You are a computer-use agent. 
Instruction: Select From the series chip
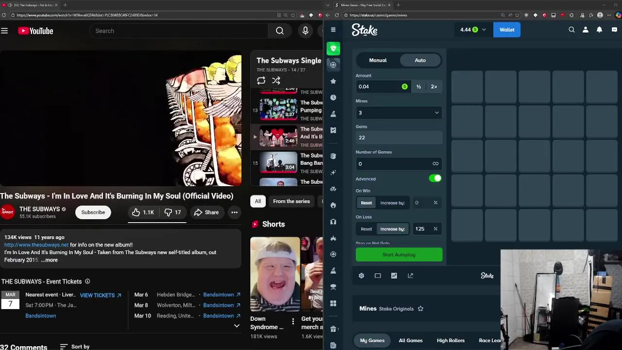[291, 201]
